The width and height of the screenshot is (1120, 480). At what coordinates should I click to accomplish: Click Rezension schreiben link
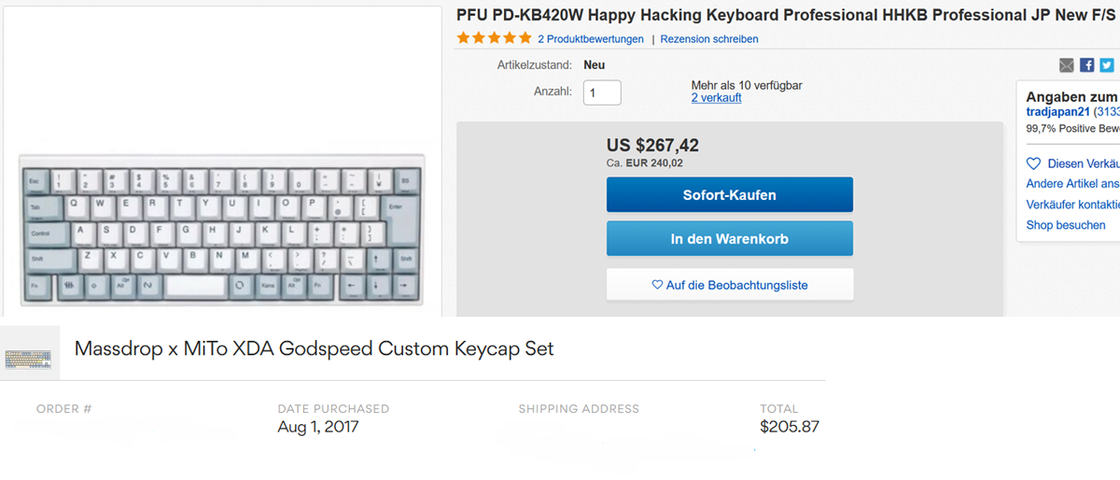pyautogui.click(x=709, y=39)
